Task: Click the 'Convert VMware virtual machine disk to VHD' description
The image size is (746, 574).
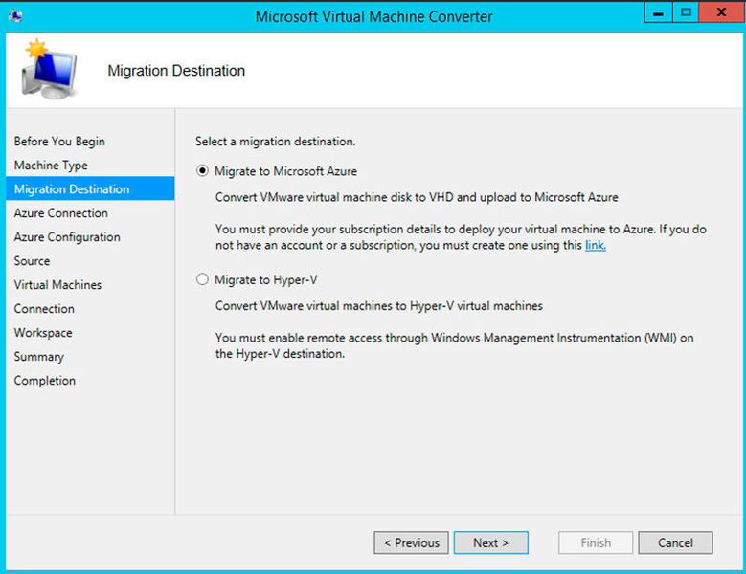Action: pos(417,197)
